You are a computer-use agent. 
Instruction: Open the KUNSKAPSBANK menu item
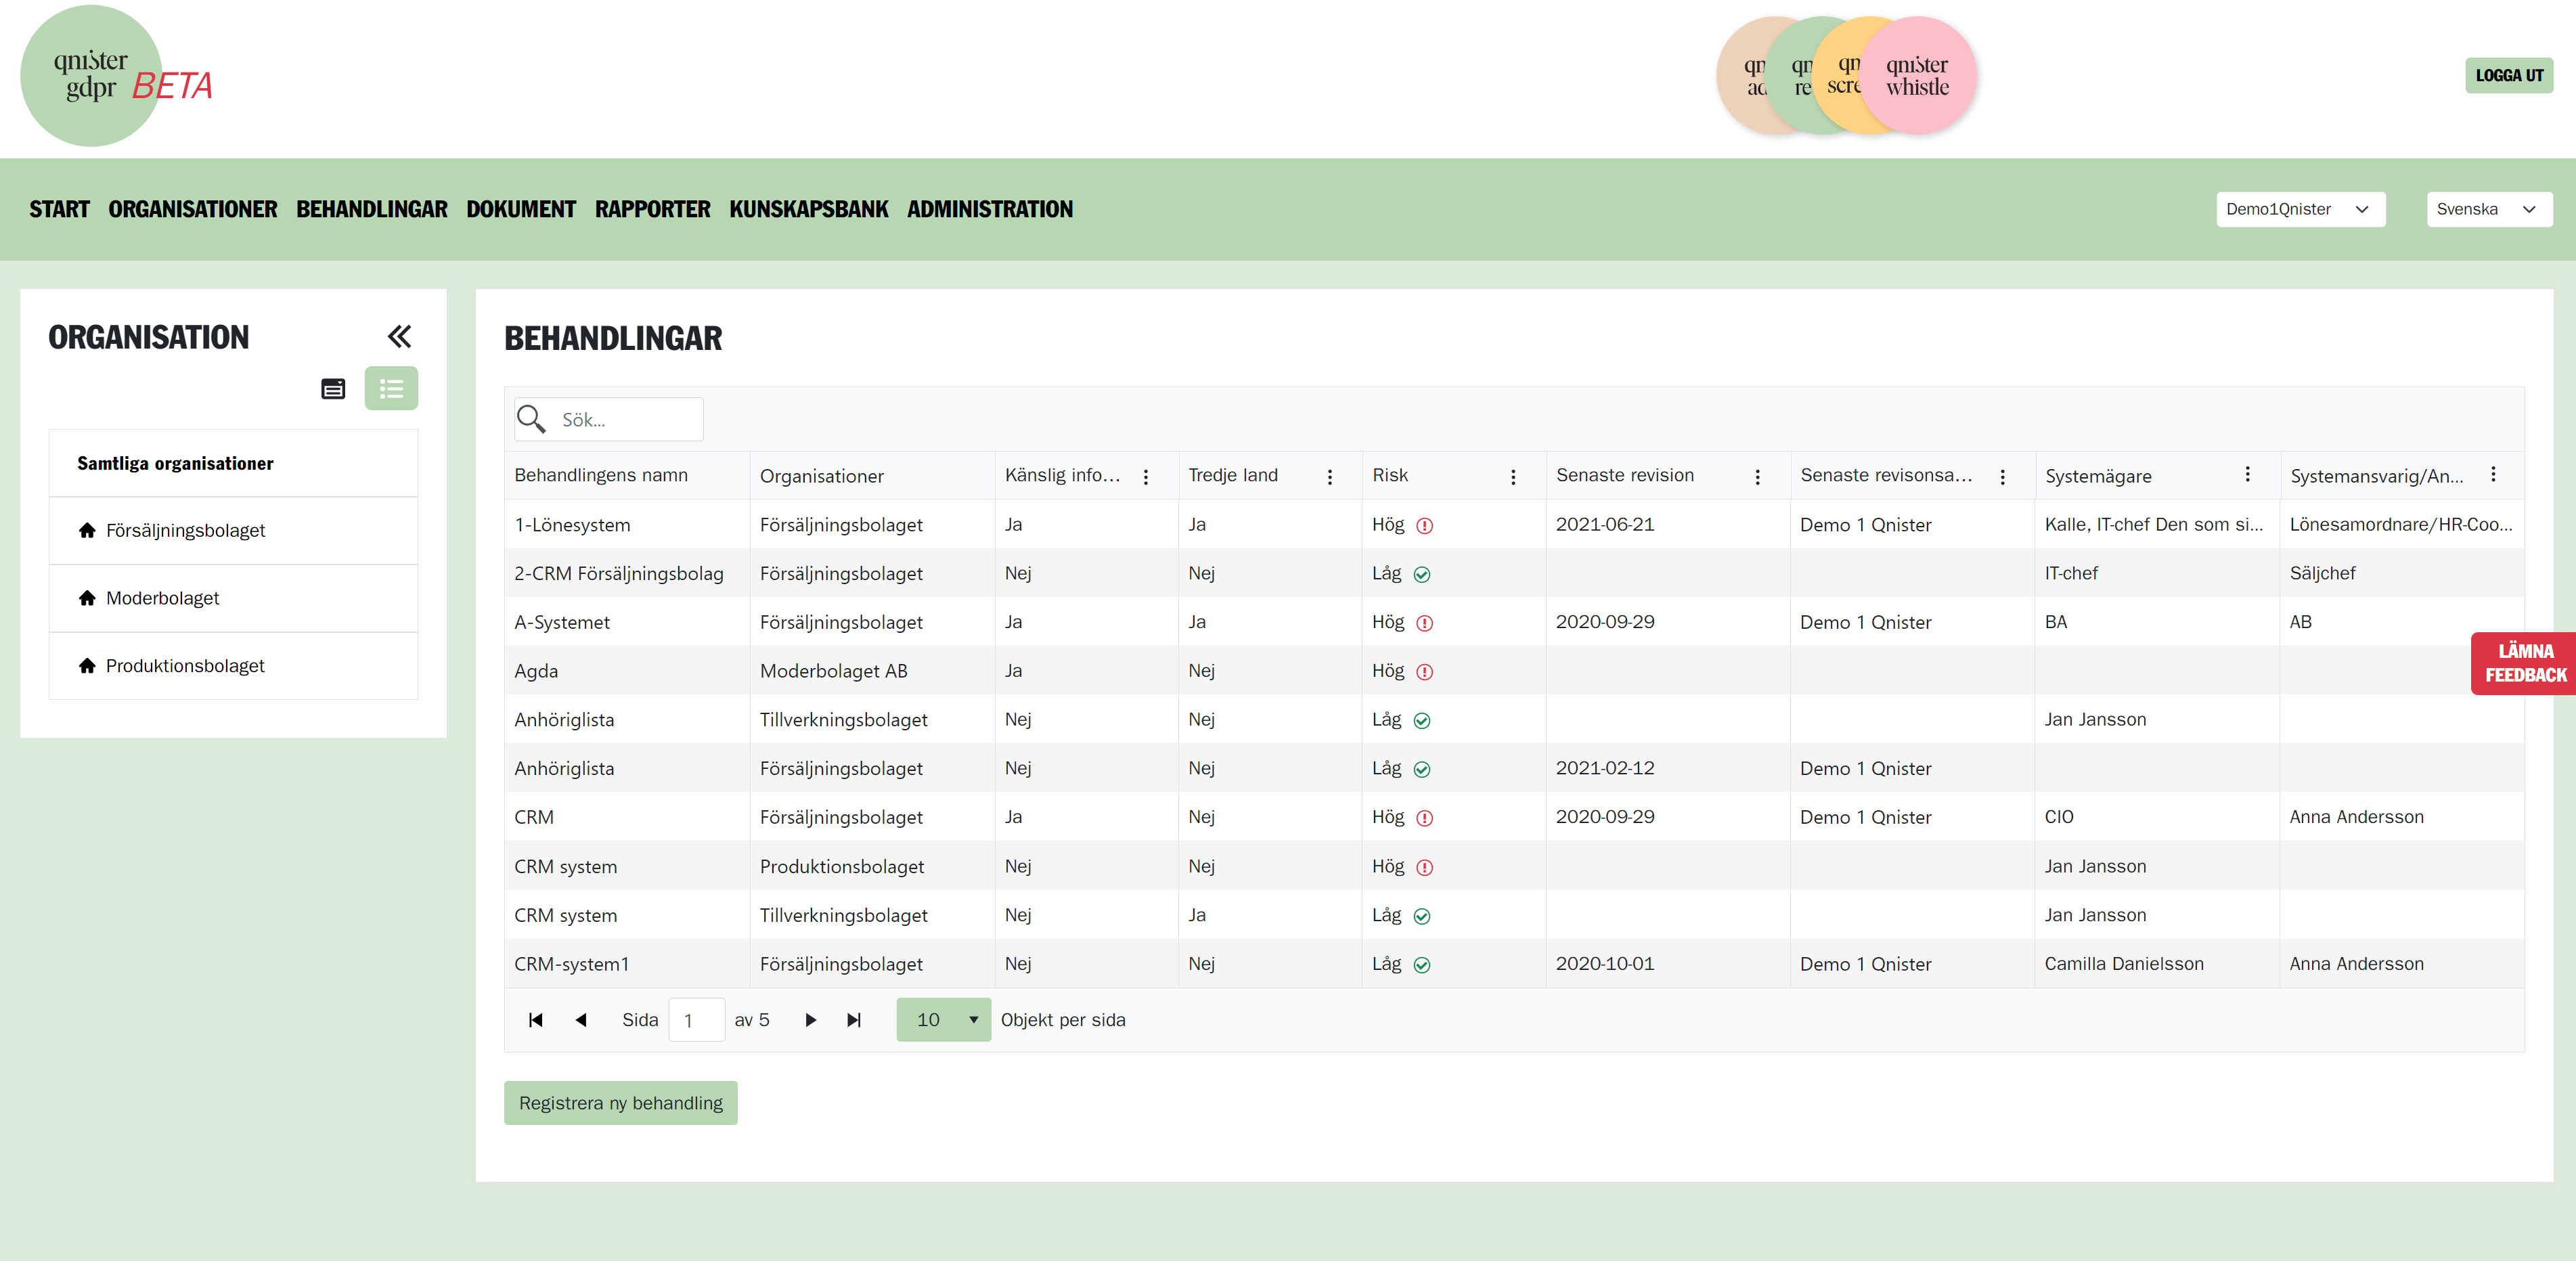[808, 209]
